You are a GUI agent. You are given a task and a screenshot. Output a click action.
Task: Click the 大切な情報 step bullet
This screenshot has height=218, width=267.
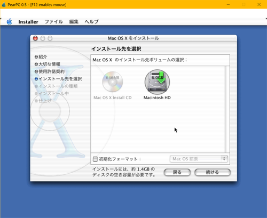[36, 64]
